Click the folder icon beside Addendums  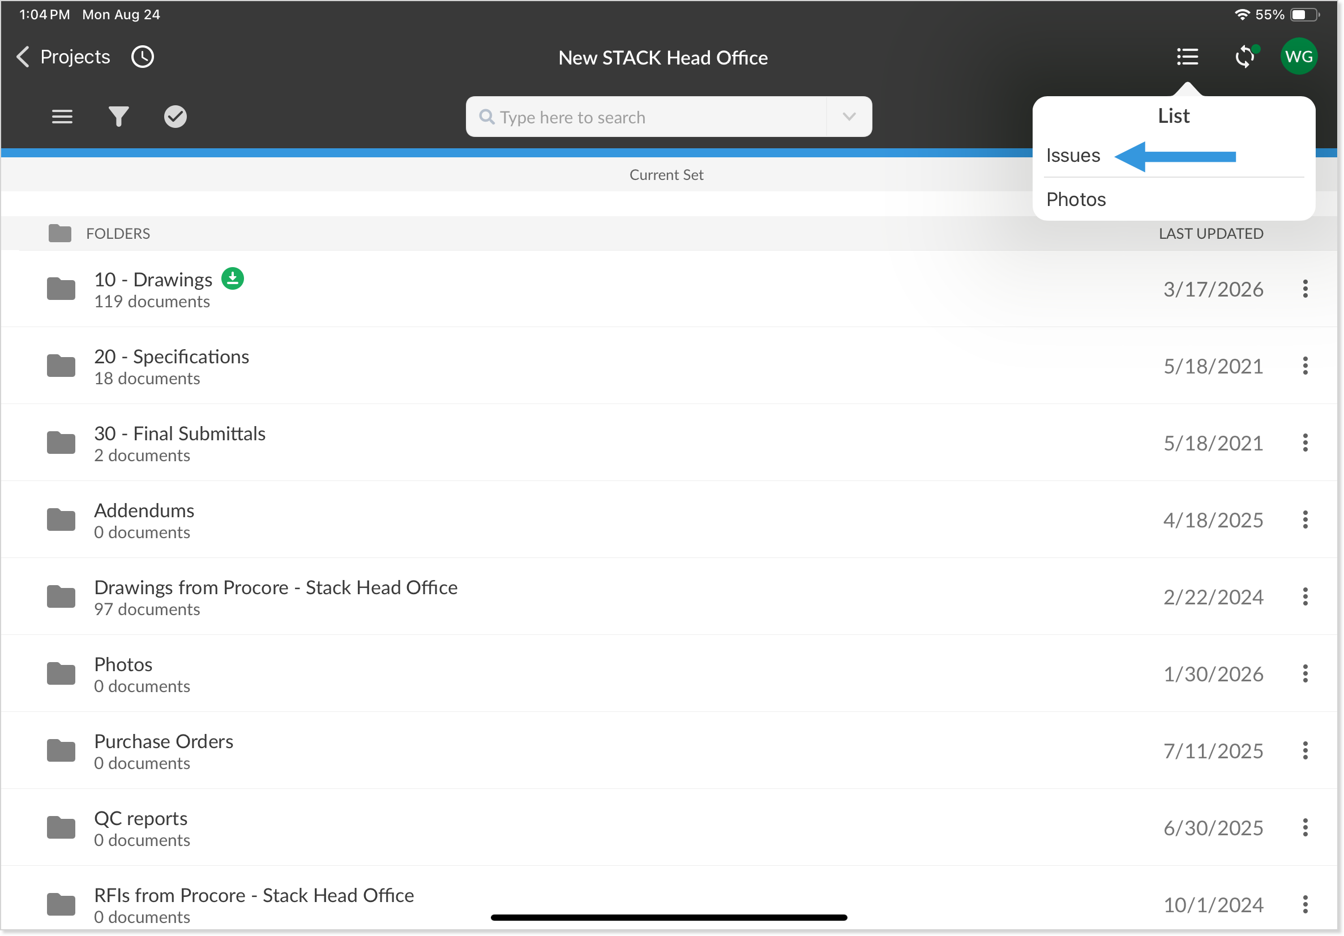tap(61, 519)
